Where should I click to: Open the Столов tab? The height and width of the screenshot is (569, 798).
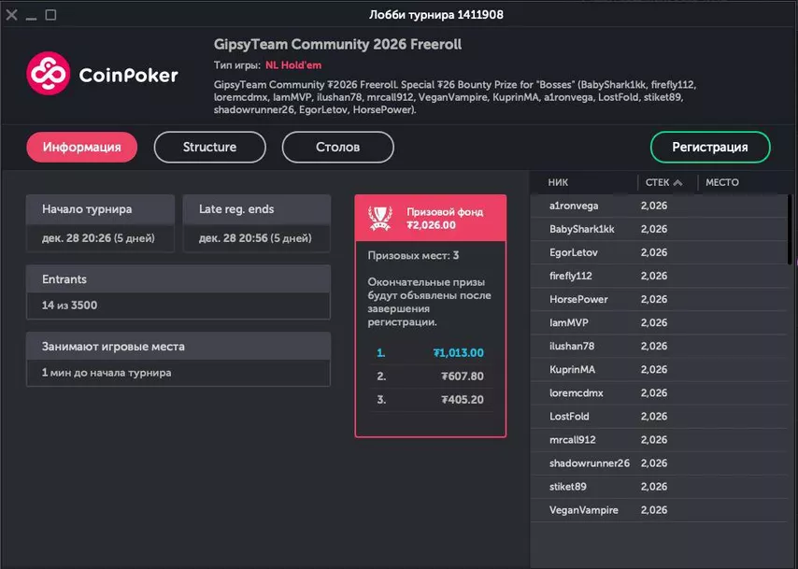click(337, 147)
